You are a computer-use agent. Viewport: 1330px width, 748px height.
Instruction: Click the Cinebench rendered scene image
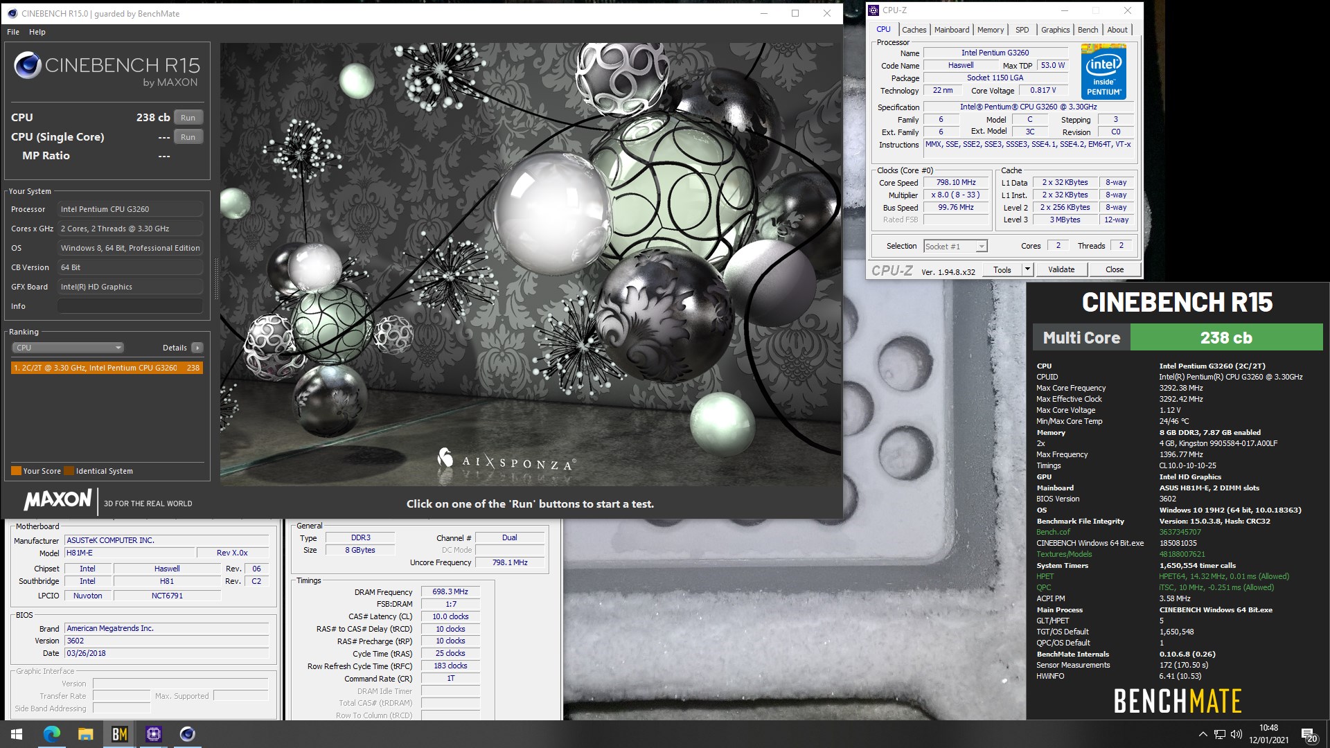tap(531, 264)
